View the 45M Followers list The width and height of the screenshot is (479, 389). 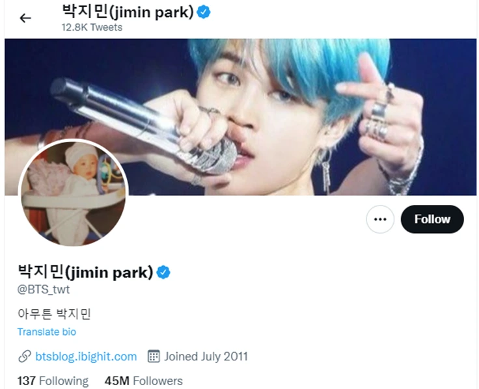pyautogui.click(x=144, y=381)
